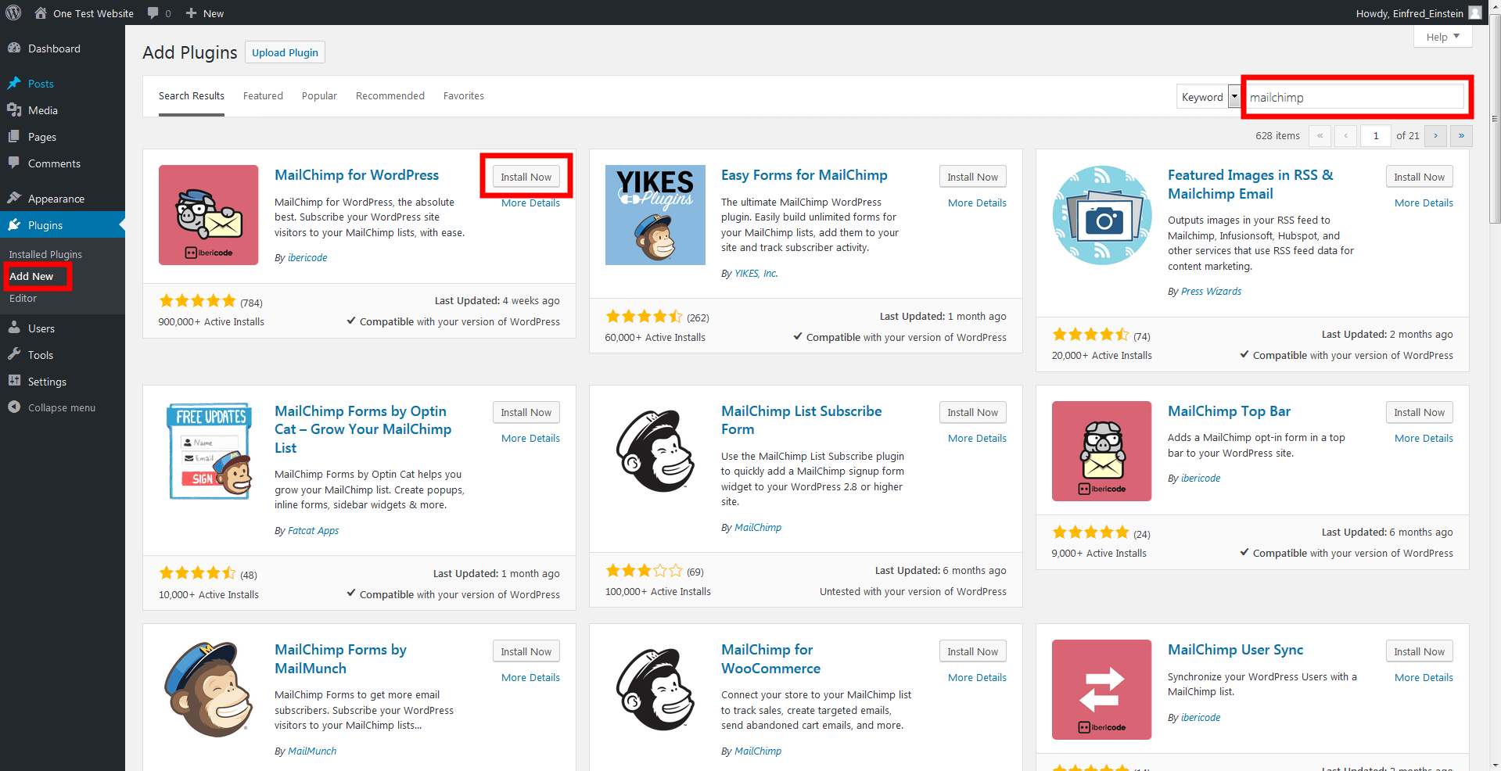1501x771 pixels.
Task: Jump to last page of results
Action: (1461, 136)
